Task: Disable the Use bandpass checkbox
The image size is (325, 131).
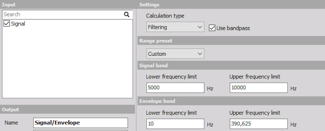Action: tap(212, 28)
